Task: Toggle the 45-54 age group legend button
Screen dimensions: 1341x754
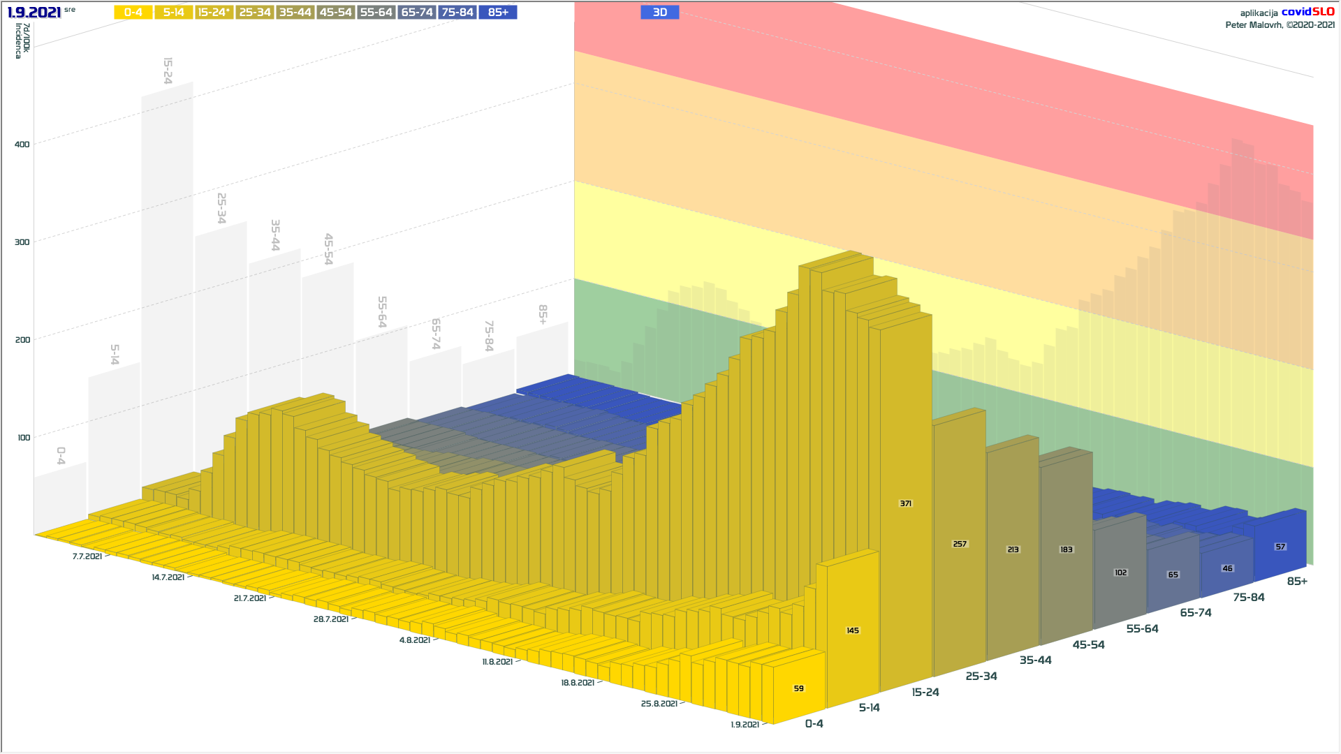Action: point(336,12)
